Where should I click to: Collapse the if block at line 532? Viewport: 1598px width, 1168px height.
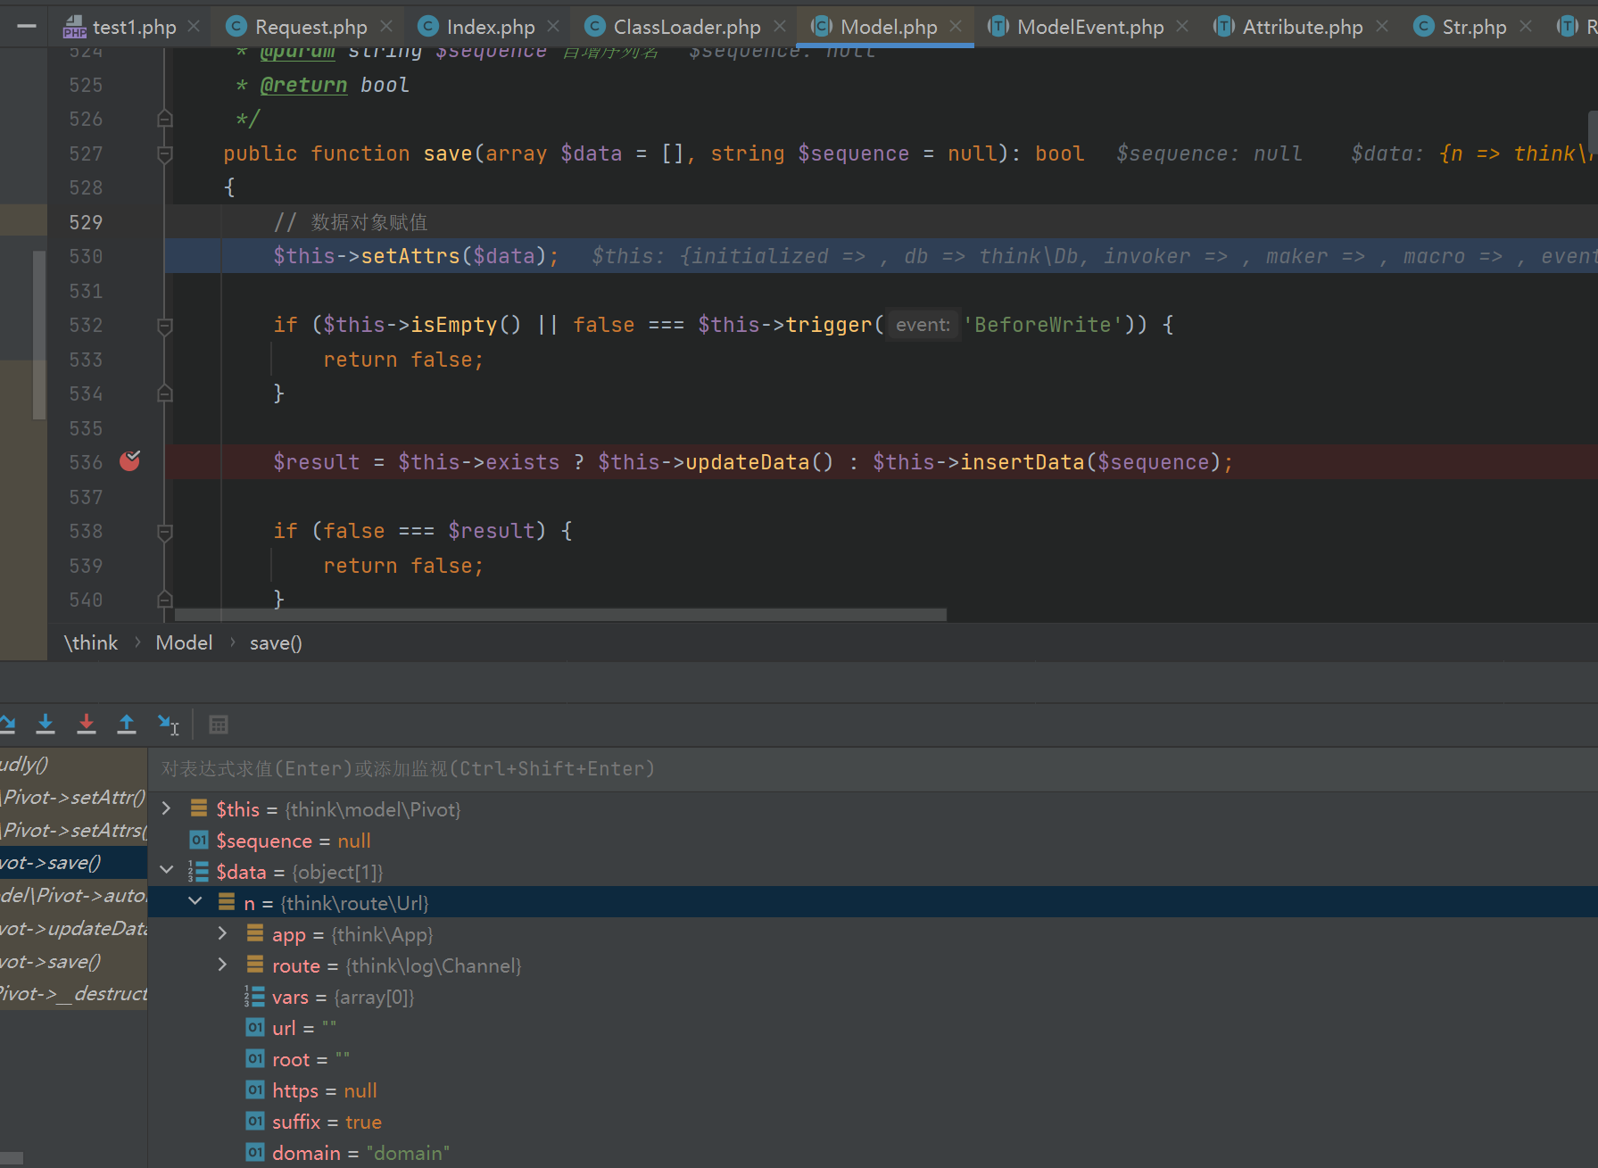(165, 326)
